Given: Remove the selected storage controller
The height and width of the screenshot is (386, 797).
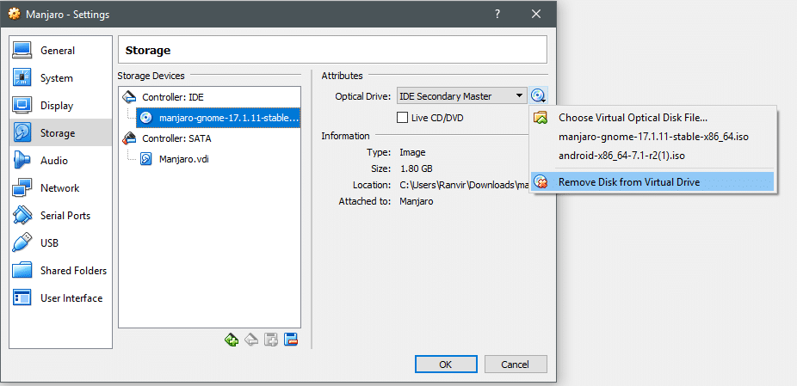Looking at the screenshot, I should coord(251,340).
